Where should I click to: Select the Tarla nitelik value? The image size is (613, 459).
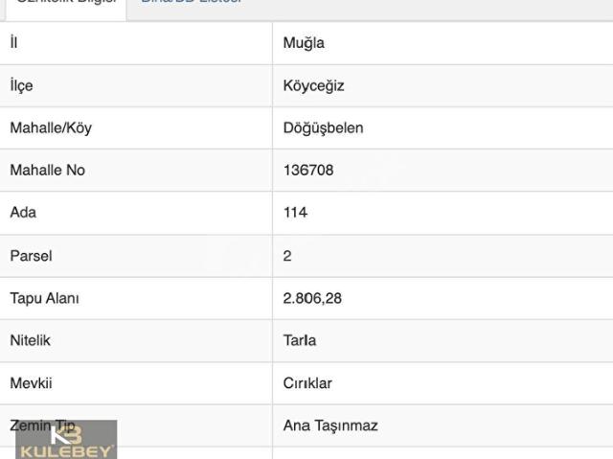[x=299, y=340]
